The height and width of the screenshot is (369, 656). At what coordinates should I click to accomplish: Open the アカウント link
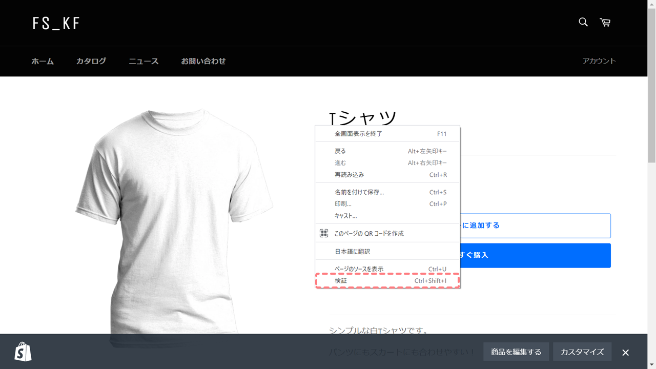599,61
